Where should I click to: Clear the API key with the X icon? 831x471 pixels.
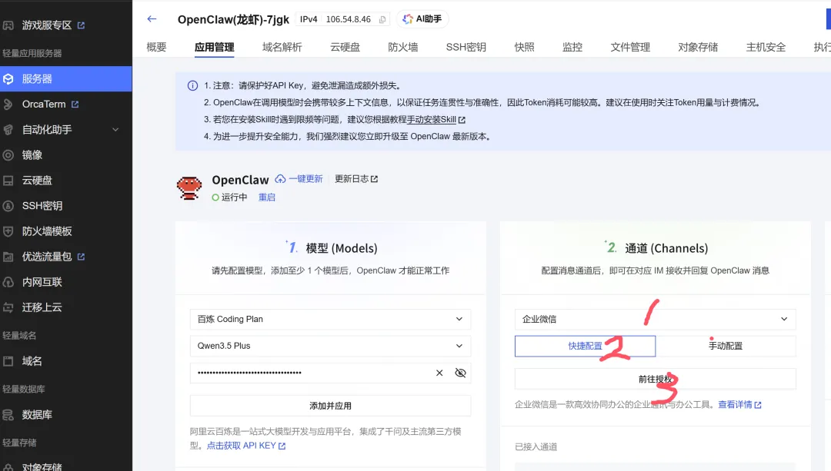439,373
